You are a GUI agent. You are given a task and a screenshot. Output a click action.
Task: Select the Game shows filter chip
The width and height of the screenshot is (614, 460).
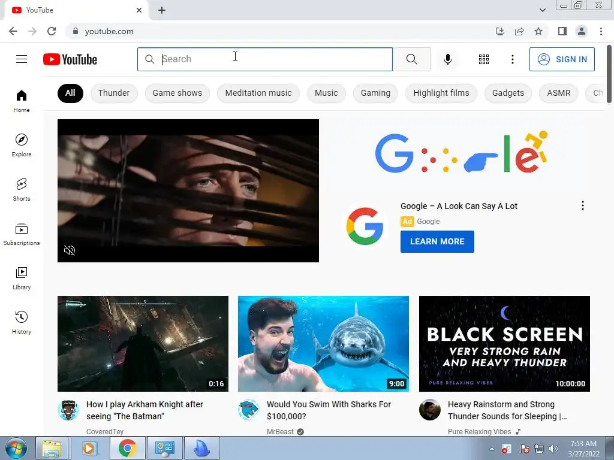coord(177,93)
